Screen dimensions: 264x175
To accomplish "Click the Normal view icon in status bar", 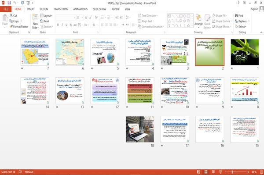I will (x=199, y=172).
